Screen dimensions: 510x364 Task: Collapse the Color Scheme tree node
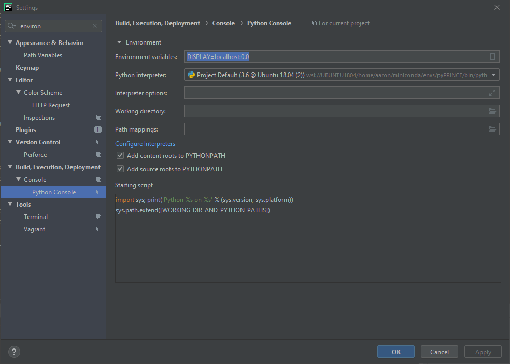19,92
